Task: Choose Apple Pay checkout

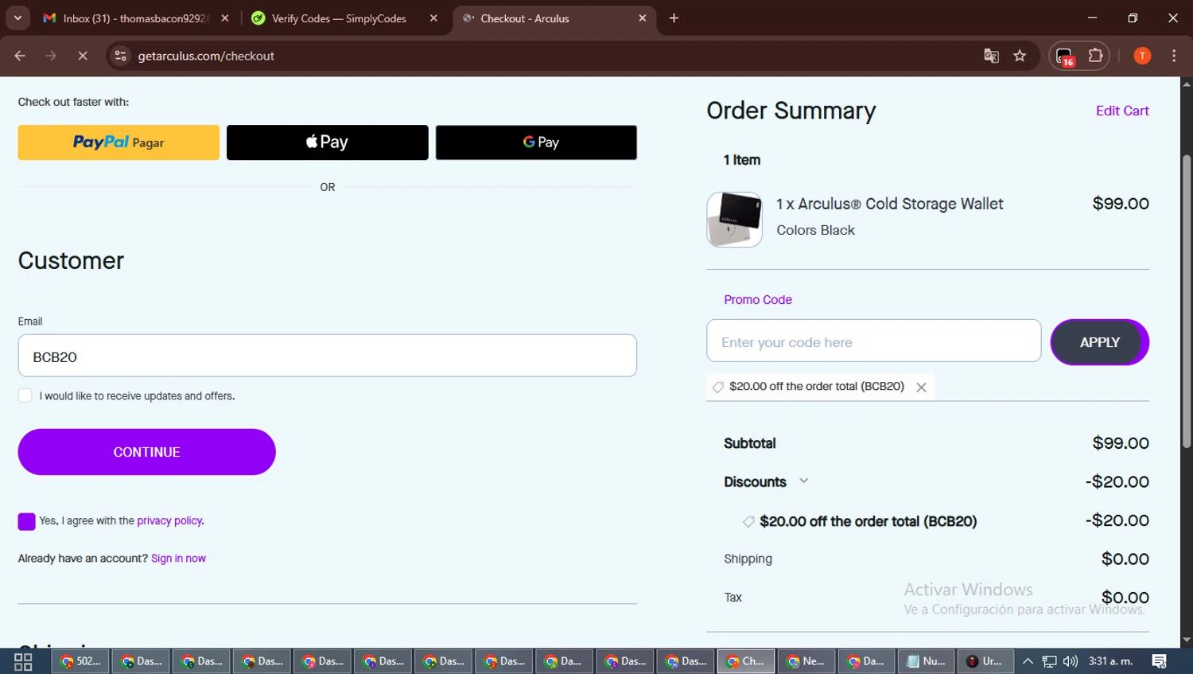Action: [327, 142]
